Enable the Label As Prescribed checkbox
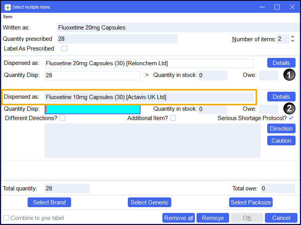 64,49
